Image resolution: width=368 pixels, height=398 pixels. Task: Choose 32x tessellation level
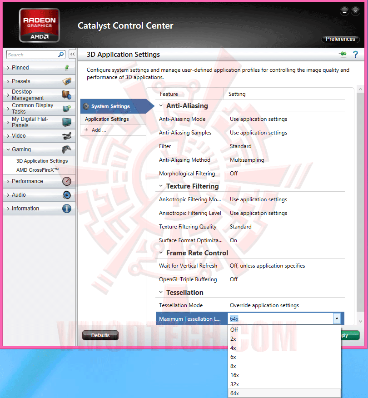point(284,384)
